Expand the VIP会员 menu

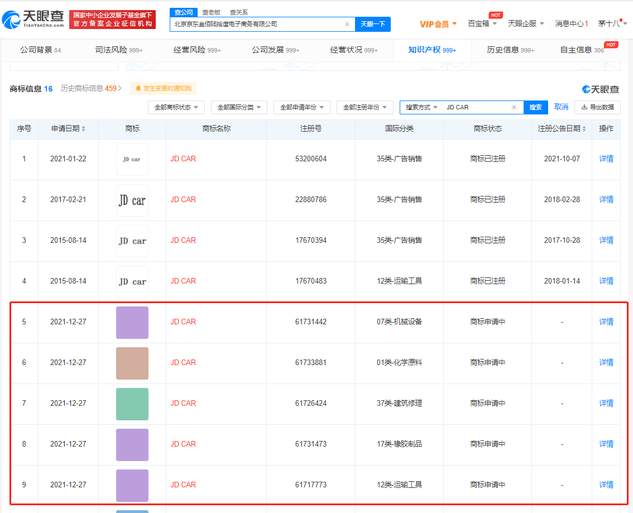pos(438,24)
